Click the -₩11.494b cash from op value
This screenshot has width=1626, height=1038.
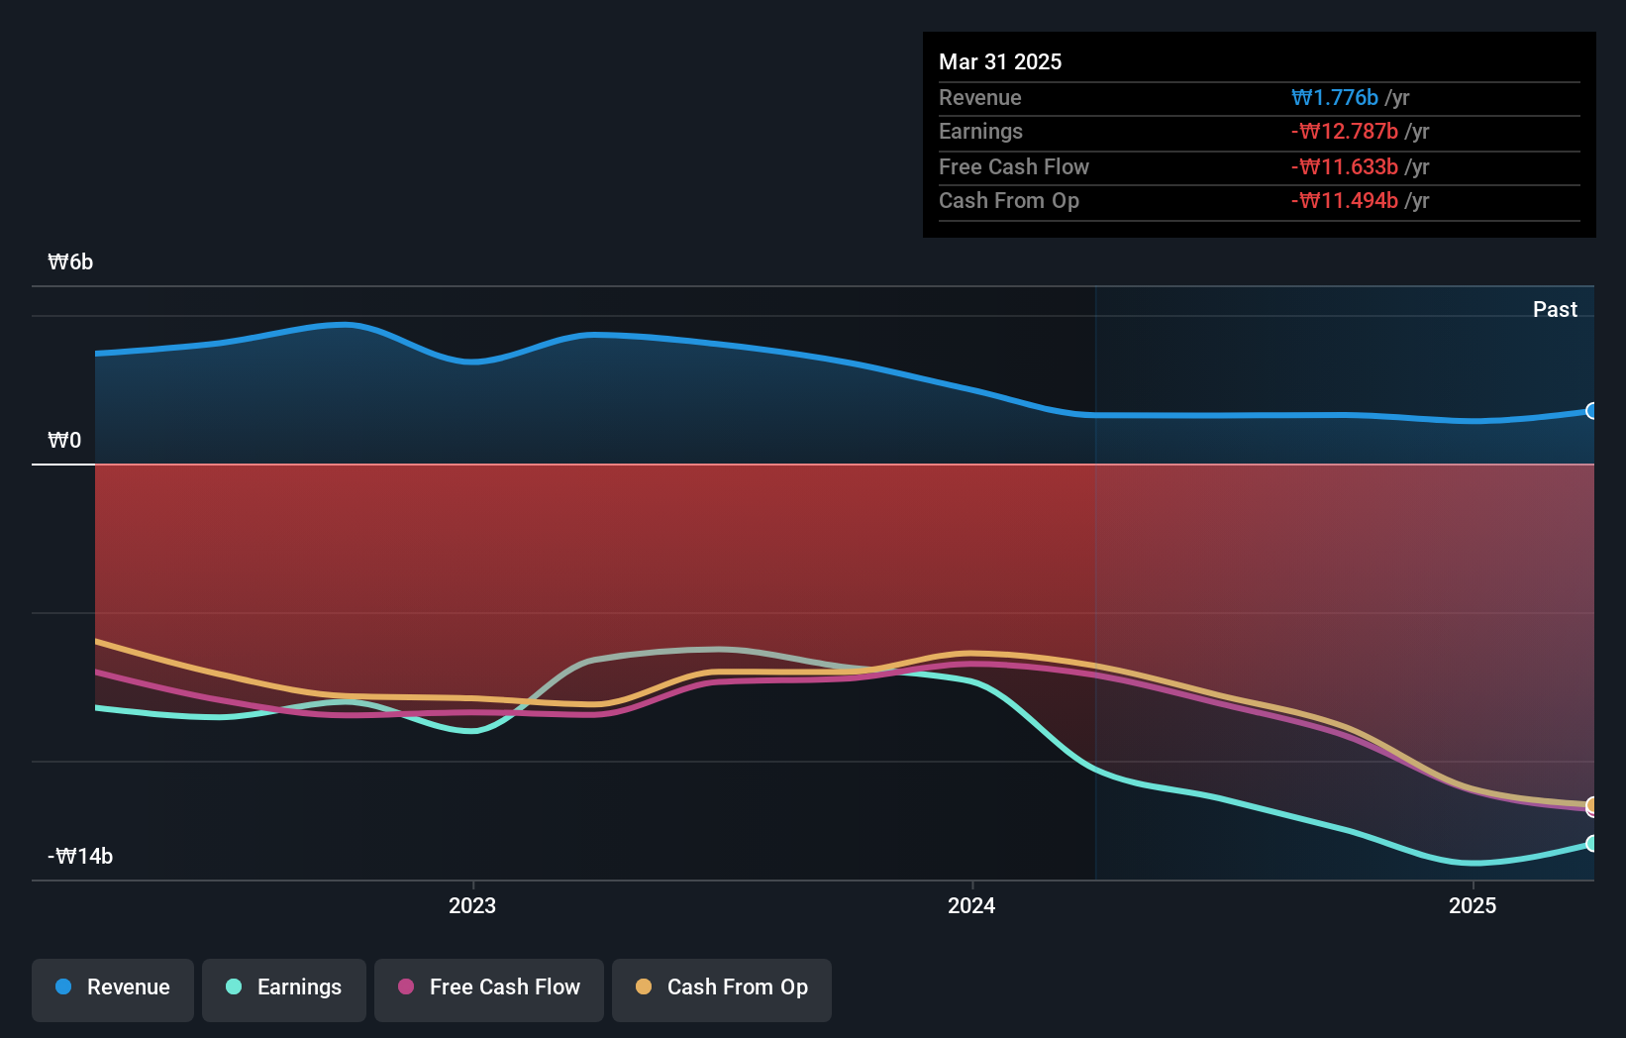point(1345,200)
